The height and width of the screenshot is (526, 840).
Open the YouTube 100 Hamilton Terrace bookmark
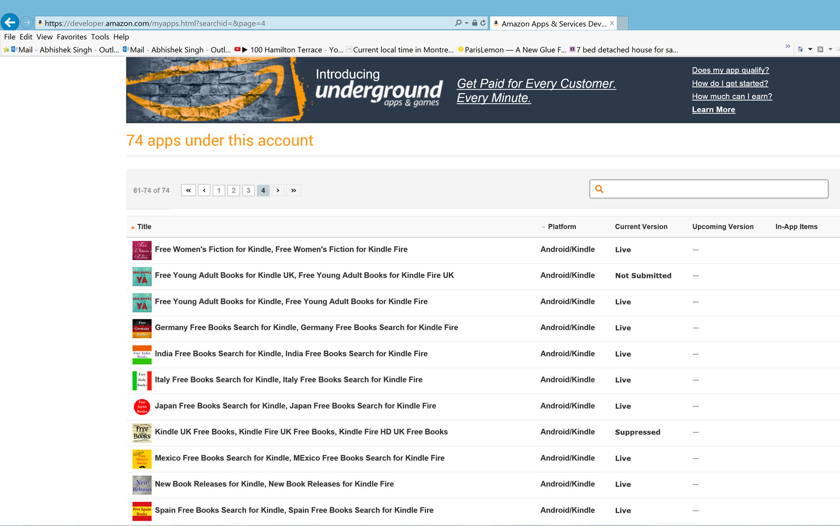click(x=289, y=50)
